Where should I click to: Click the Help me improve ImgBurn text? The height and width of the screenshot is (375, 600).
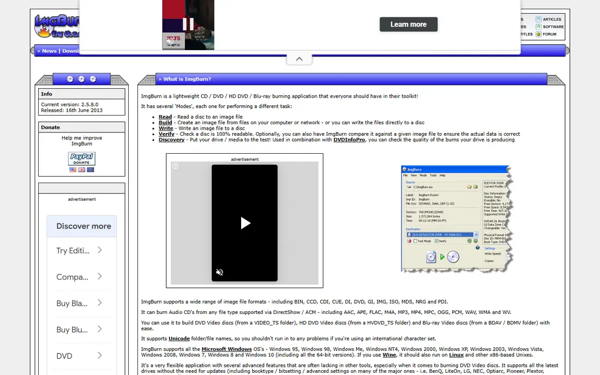click(x=81, y=141)
